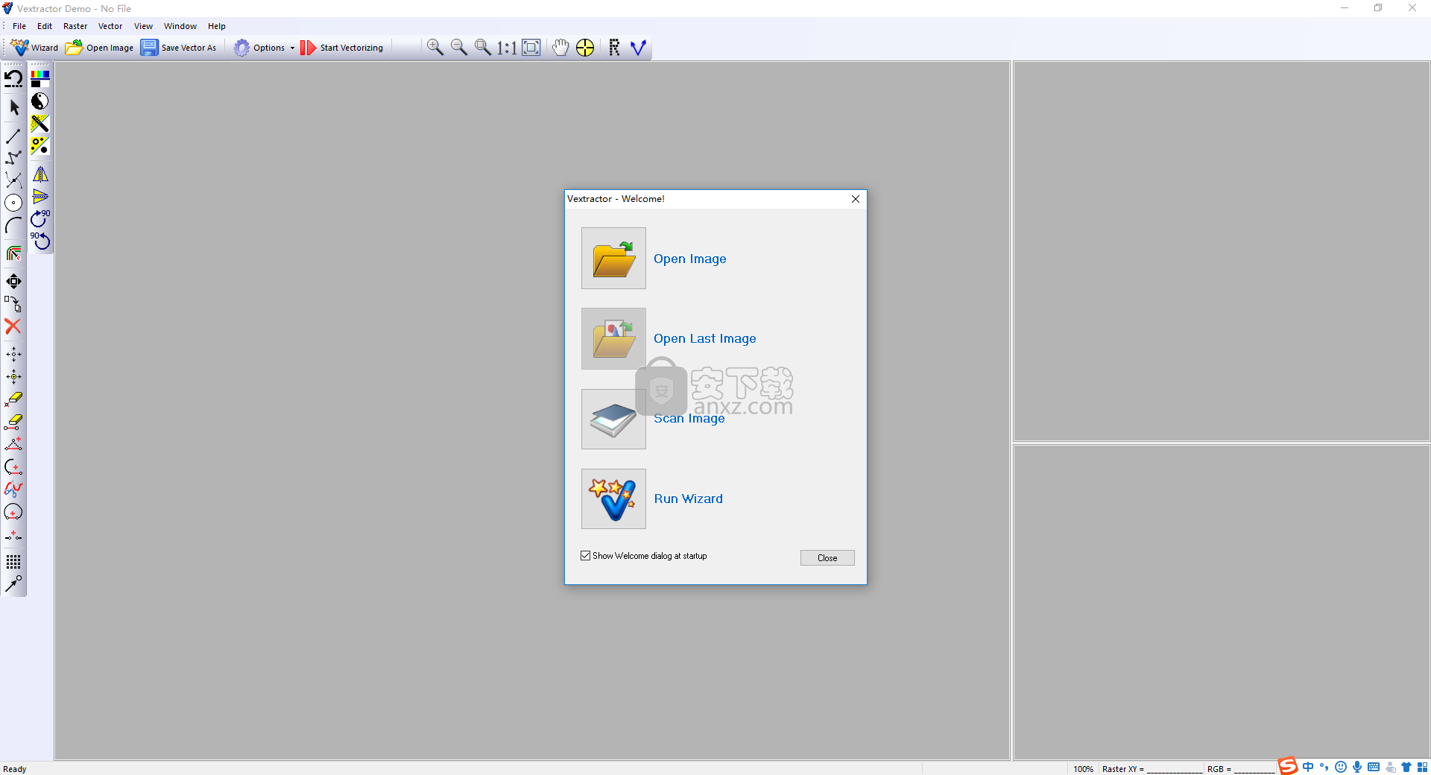This screenshot has width=1431, height=775.
Task: Click the despeckle filter tool icon
Action: point(40,124)
